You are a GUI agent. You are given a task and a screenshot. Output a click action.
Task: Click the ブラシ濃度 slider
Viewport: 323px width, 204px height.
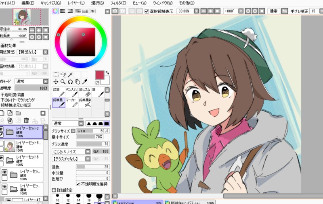[x=93, y=144]
